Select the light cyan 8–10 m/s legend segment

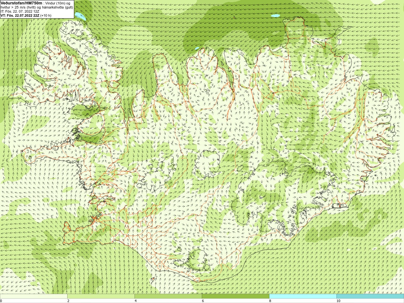pyautogui.click(x=303, y=296)
